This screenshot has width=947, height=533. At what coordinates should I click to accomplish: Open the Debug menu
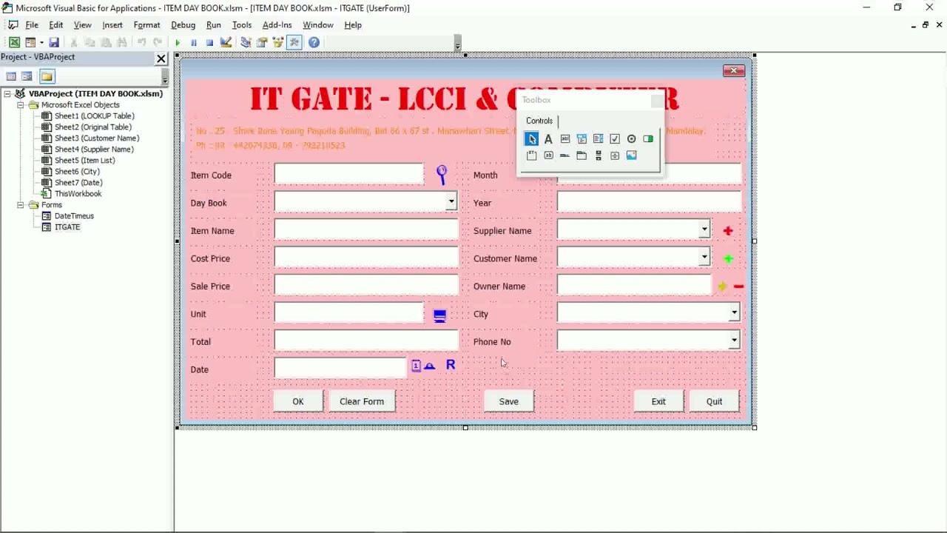pyautogui.click(x=183, y=25)
